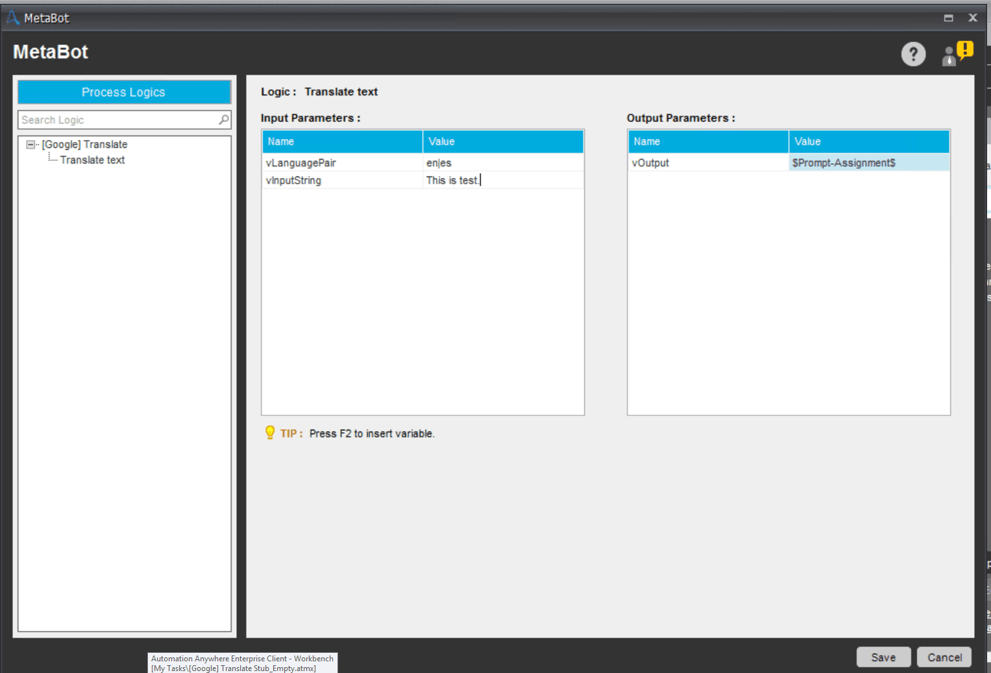This screenshot has width=991, height=673.
Task: Click the TIP lightbulb icon
Action: pyautogui.click(x=270, y=433)
